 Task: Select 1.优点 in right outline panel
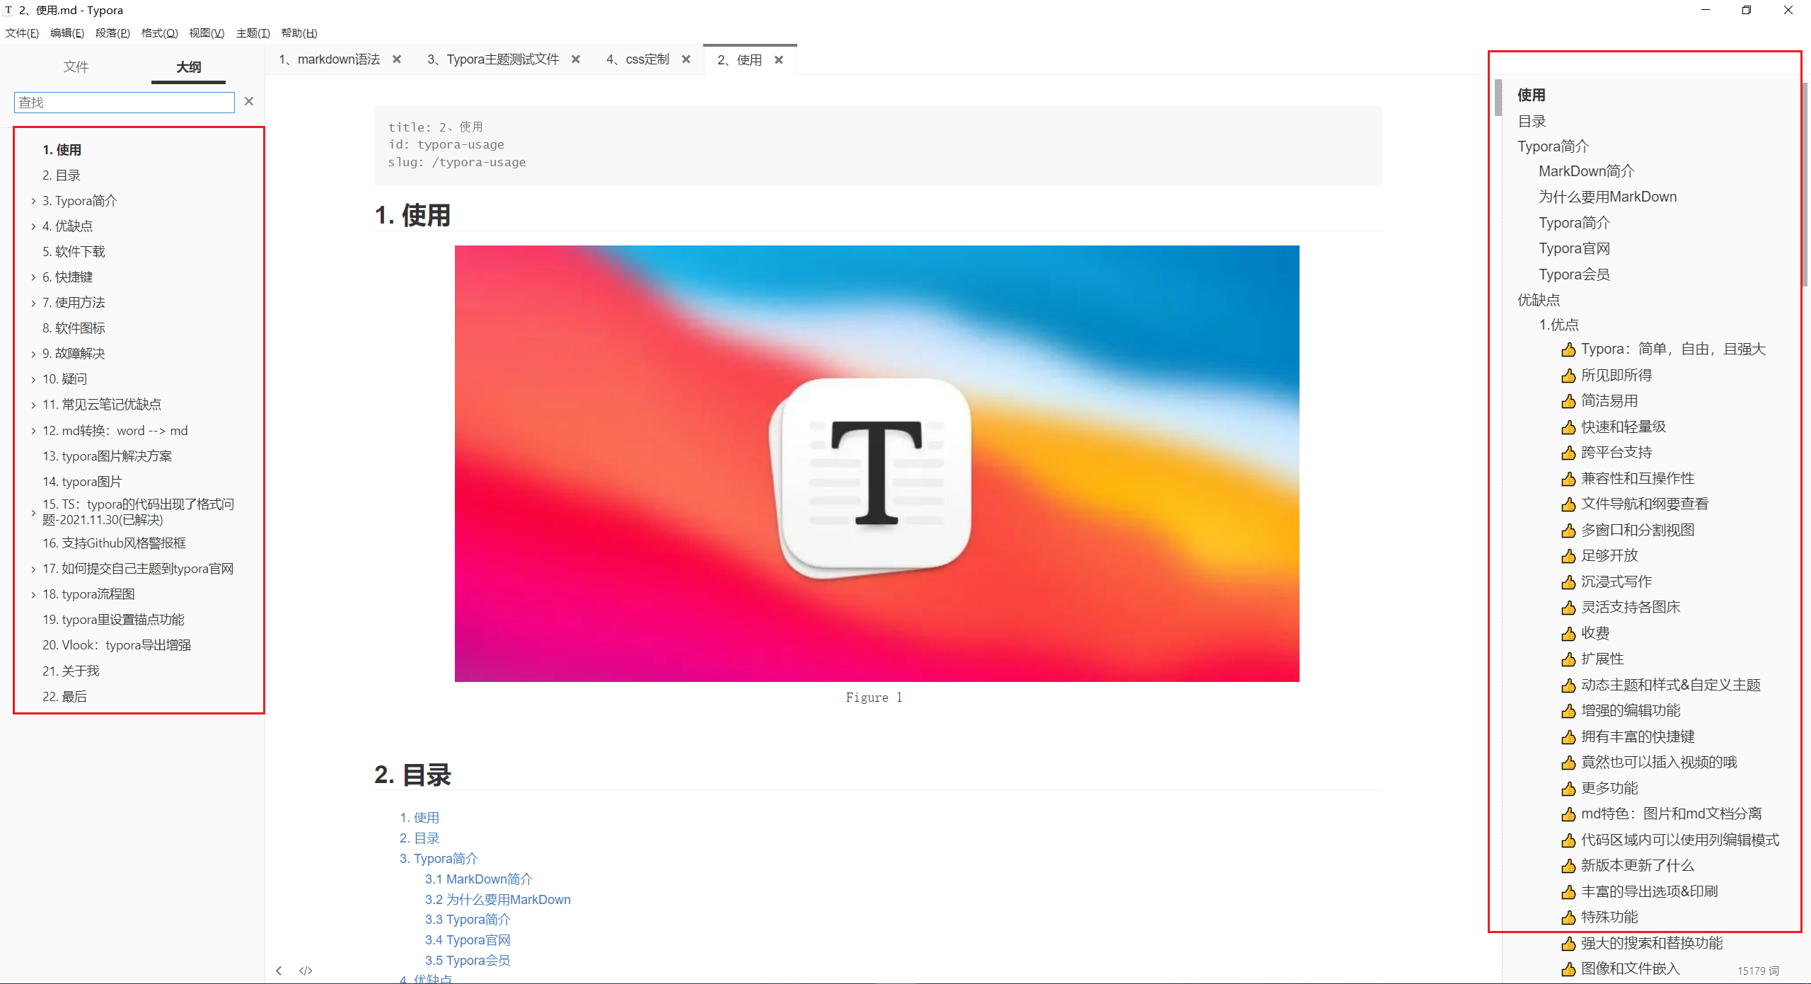(1558, 325)
